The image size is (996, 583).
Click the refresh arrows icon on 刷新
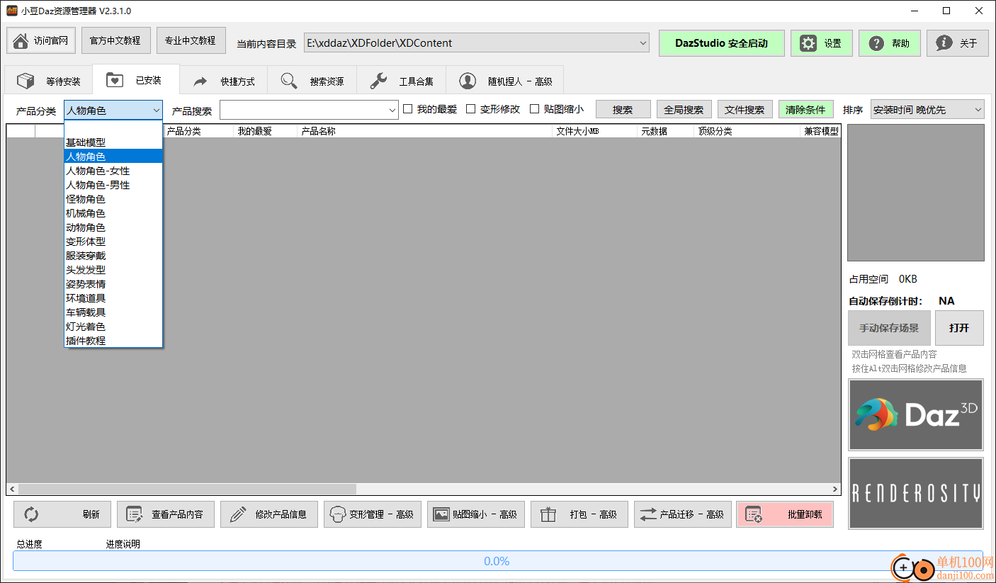pyautogui.click(x=31, y=514)
